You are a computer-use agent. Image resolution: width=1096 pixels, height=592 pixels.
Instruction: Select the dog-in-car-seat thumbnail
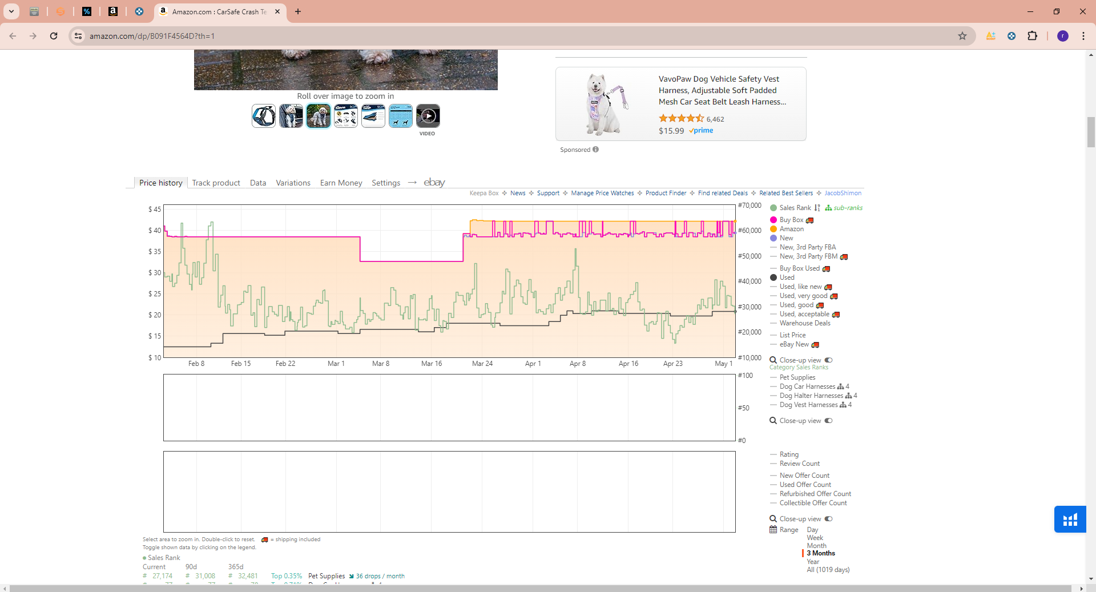pyautogui.click(x=291, y=116)
